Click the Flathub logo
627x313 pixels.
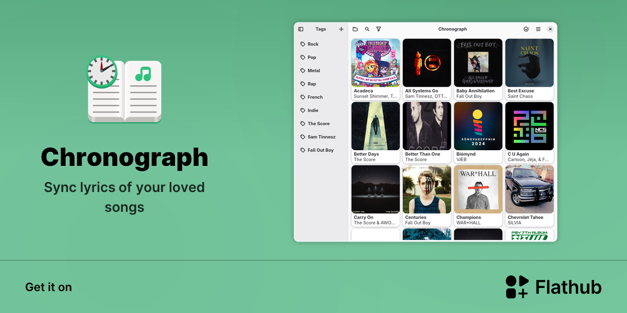point(553,287)
